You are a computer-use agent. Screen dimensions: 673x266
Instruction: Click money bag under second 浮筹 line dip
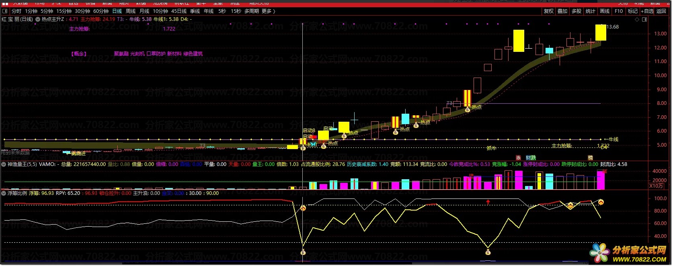[x=488, y=252]
